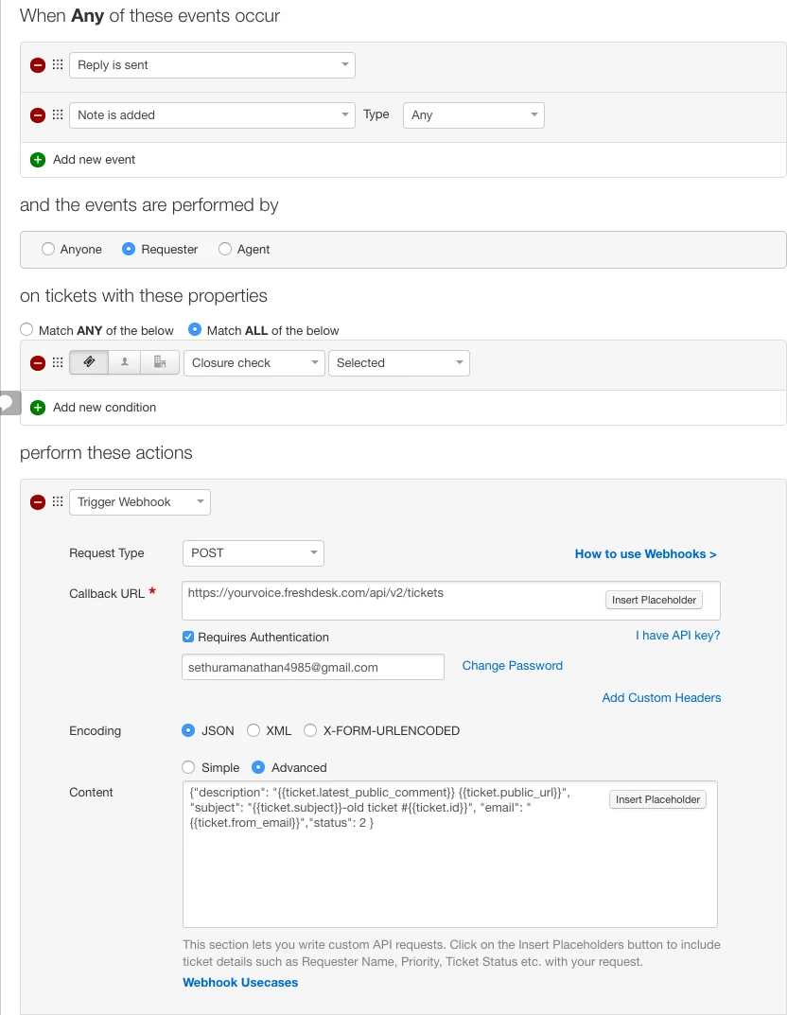Screen dimensions: 787x1015
Task: Click 'Change Password' link
Action: pos(513,666)
